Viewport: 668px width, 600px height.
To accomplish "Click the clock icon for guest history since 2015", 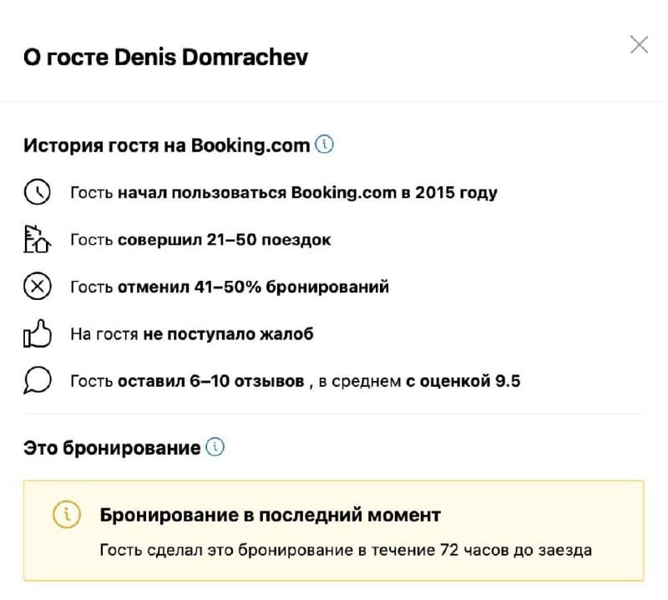I will [37, 191].
